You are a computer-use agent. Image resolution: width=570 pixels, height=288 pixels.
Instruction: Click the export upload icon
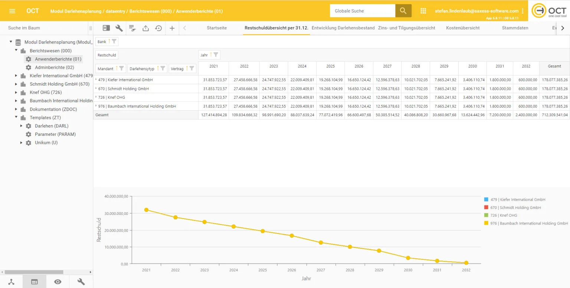[145, 28]
